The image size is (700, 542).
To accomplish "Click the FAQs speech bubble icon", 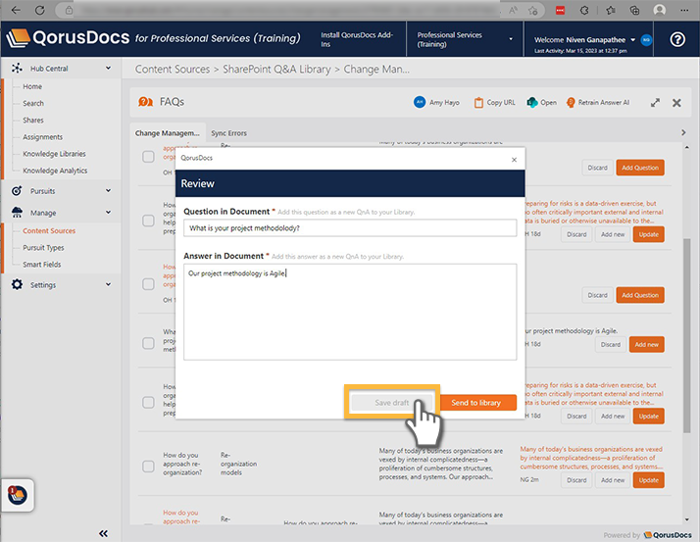I will [145, 102].
